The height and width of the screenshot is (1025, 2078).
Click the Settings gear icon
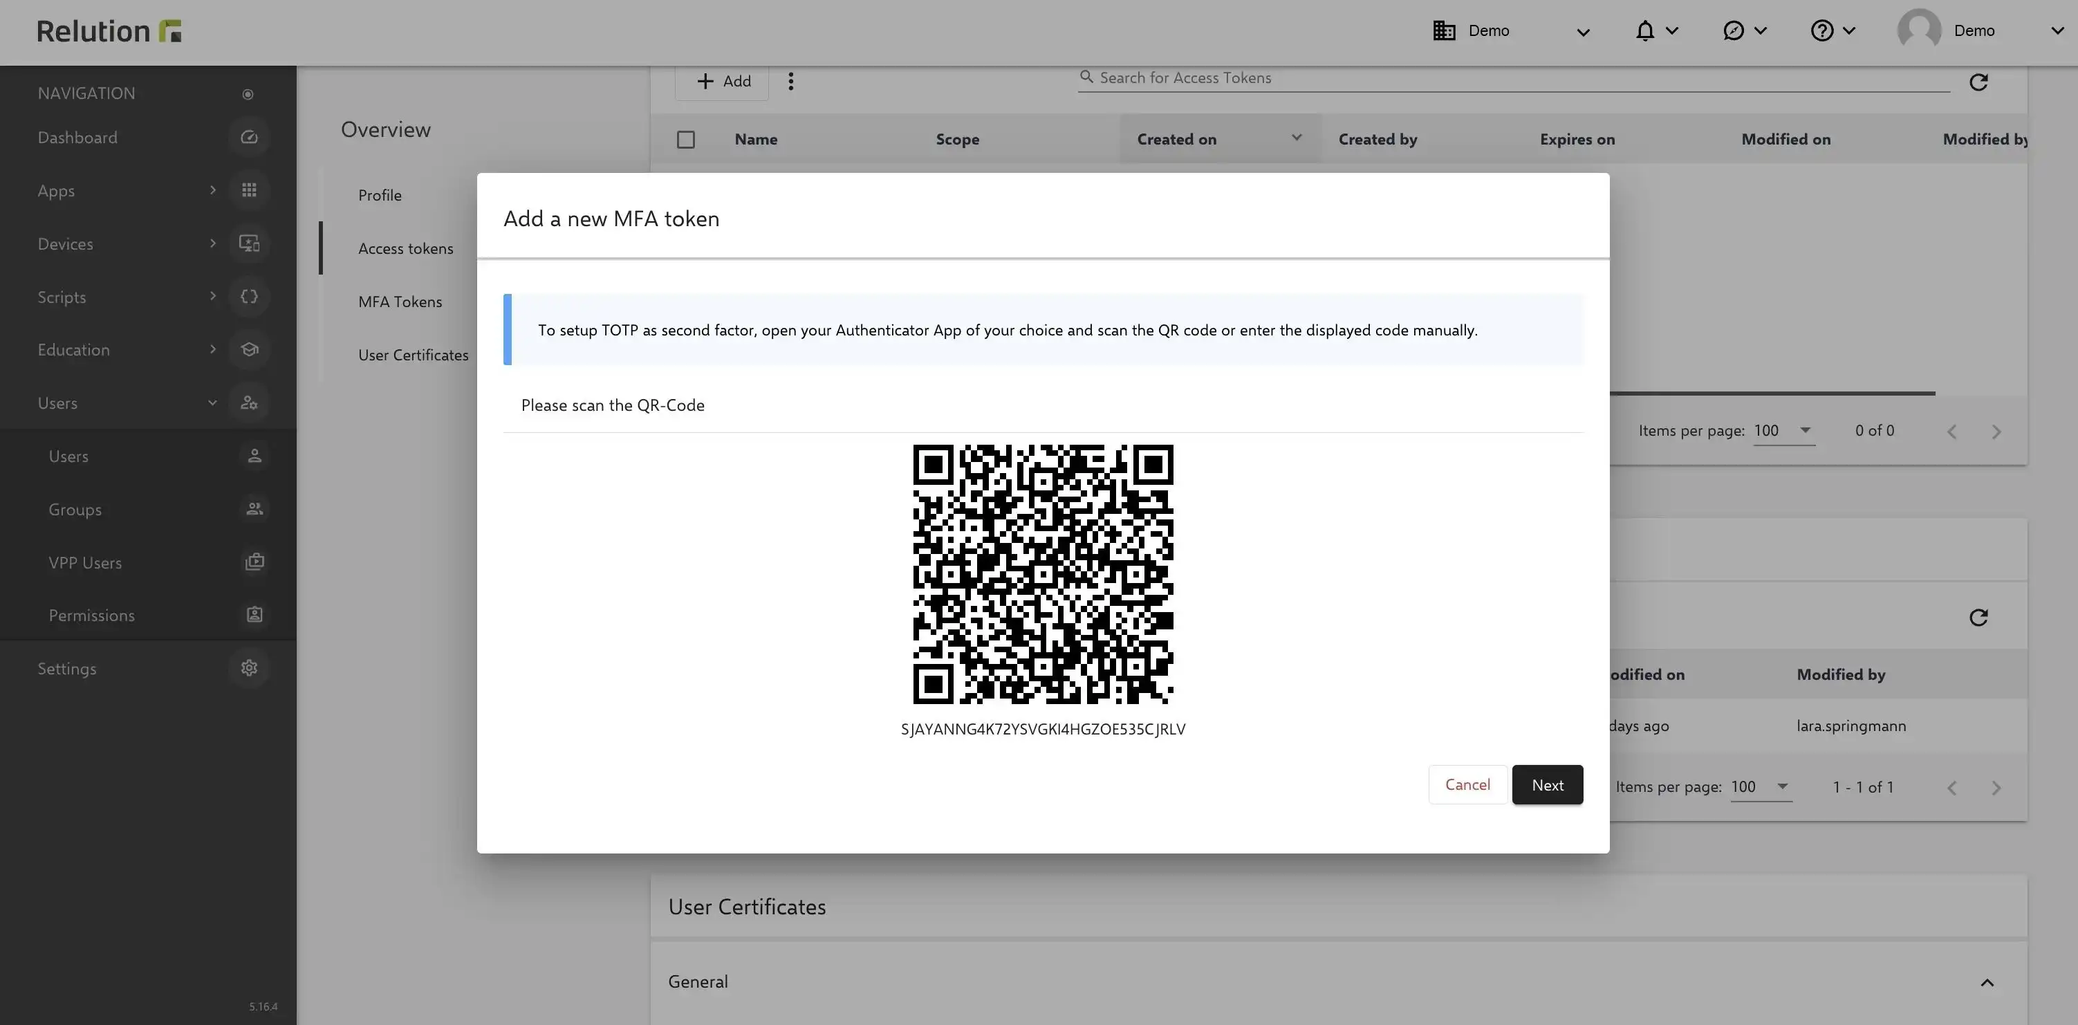[x=248, y=668]
